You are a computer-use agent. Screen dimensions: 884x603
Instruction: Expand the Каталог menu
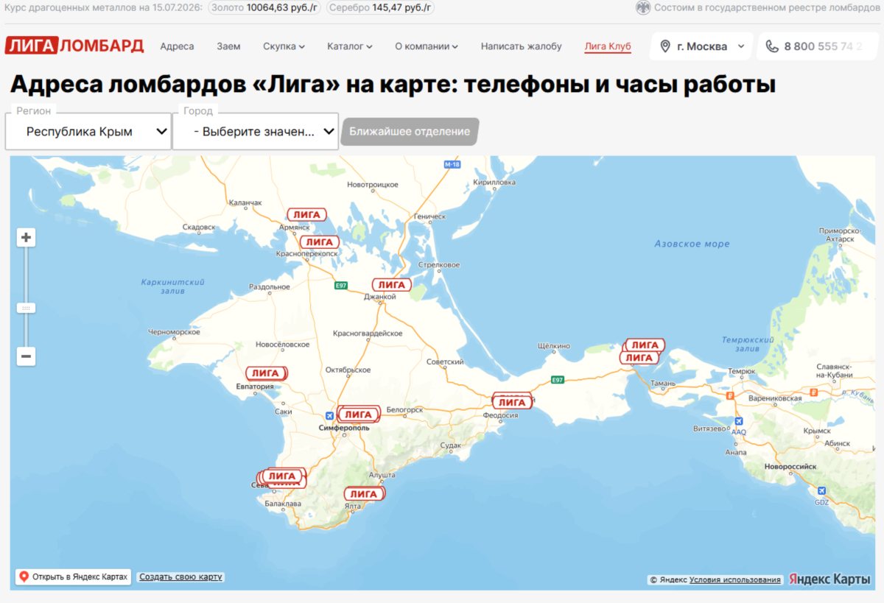tap(350, 46)
